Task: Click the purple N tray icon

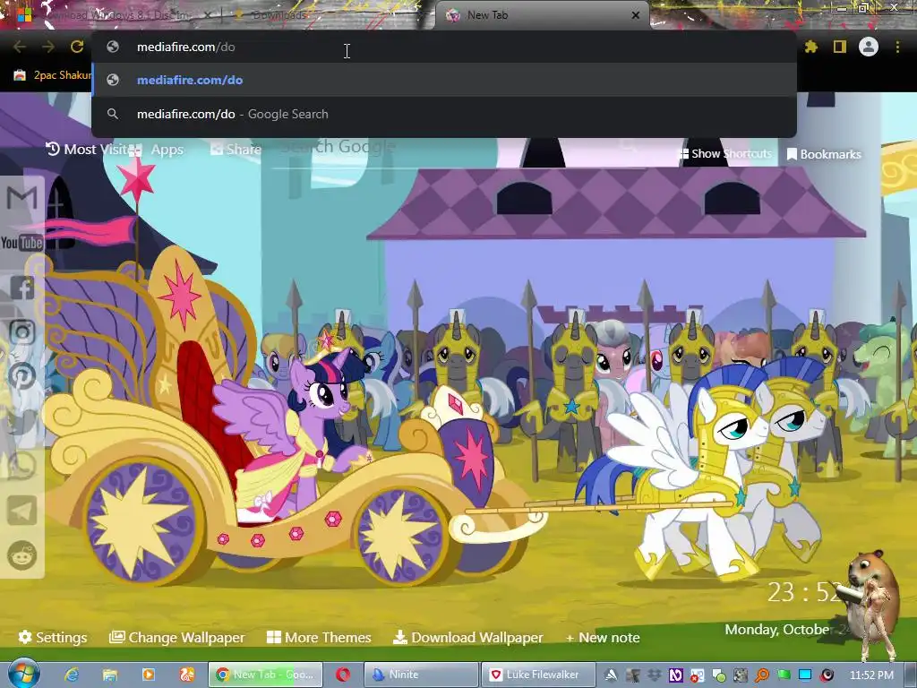Action: pos(676,675)
